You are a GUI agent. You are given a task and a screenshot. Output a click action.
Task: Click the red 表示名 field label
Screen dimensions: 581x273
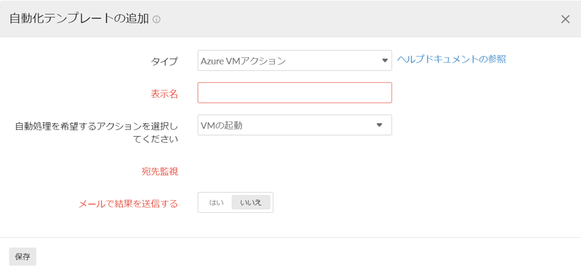tap(164, 94)
